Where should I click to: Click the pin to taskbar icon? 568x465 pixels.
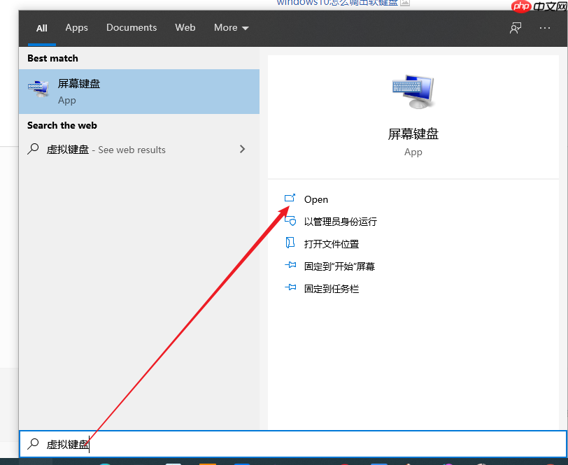coord(290,288)
